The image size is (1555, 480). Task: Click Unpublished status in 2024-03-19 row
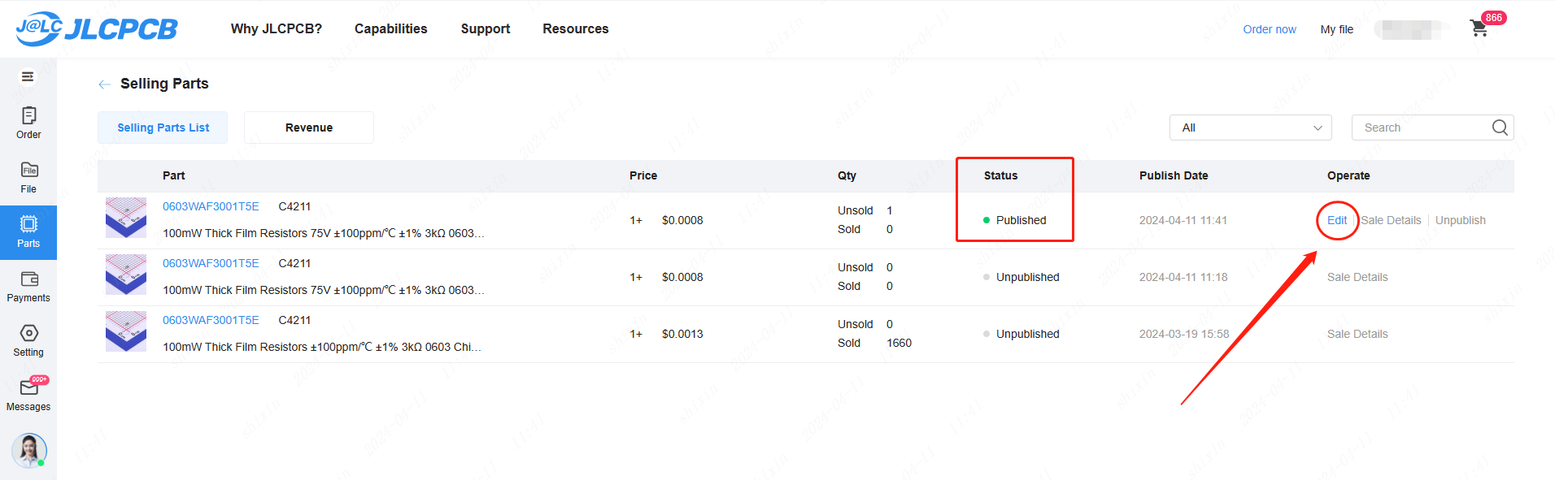tap(1027, 334)
